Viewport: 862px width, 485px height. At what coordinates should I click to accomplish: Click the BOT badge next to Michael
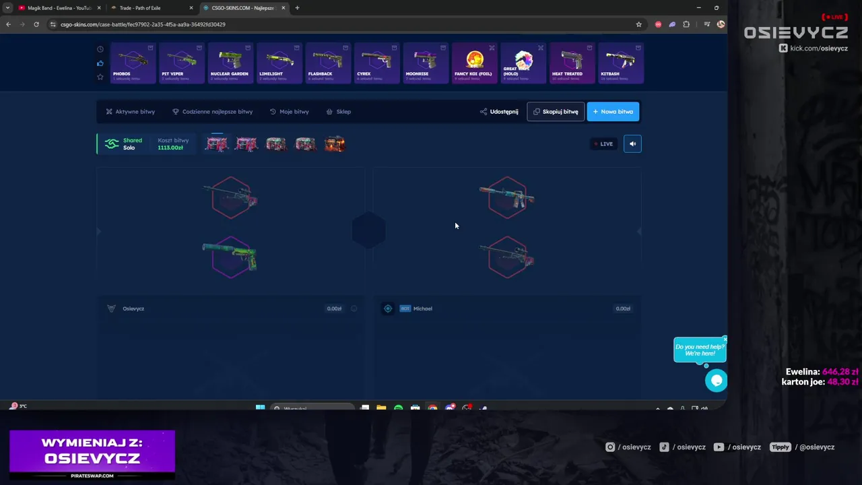tap(405, 309)
